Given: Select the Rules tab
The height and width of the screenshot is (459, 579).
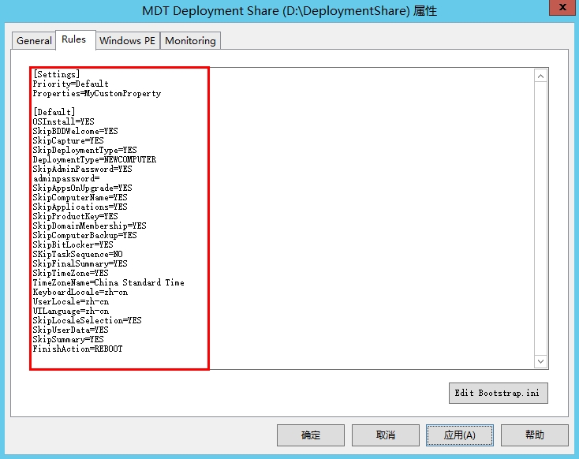Looking at the screenshot, I should point(75,39).
